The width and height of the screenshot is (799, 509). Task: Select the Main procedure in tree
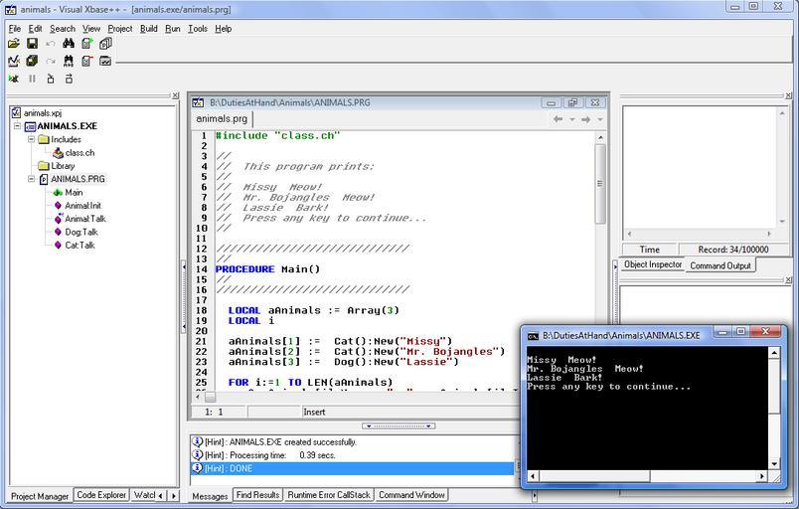[x=74, y=193]
